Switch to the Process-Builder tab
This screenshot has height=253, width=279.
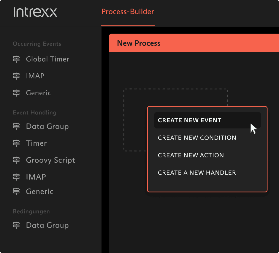[128, 12]
